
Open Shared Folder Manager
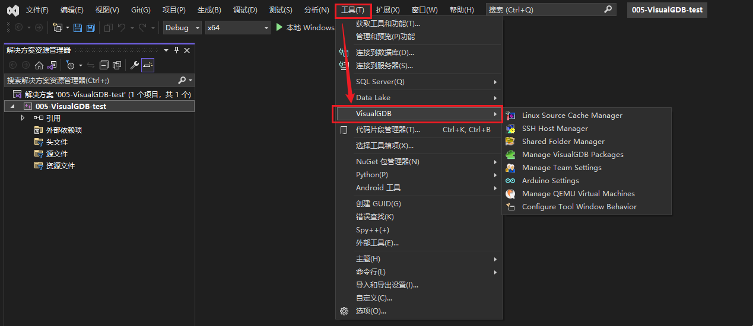click(587, 142)
